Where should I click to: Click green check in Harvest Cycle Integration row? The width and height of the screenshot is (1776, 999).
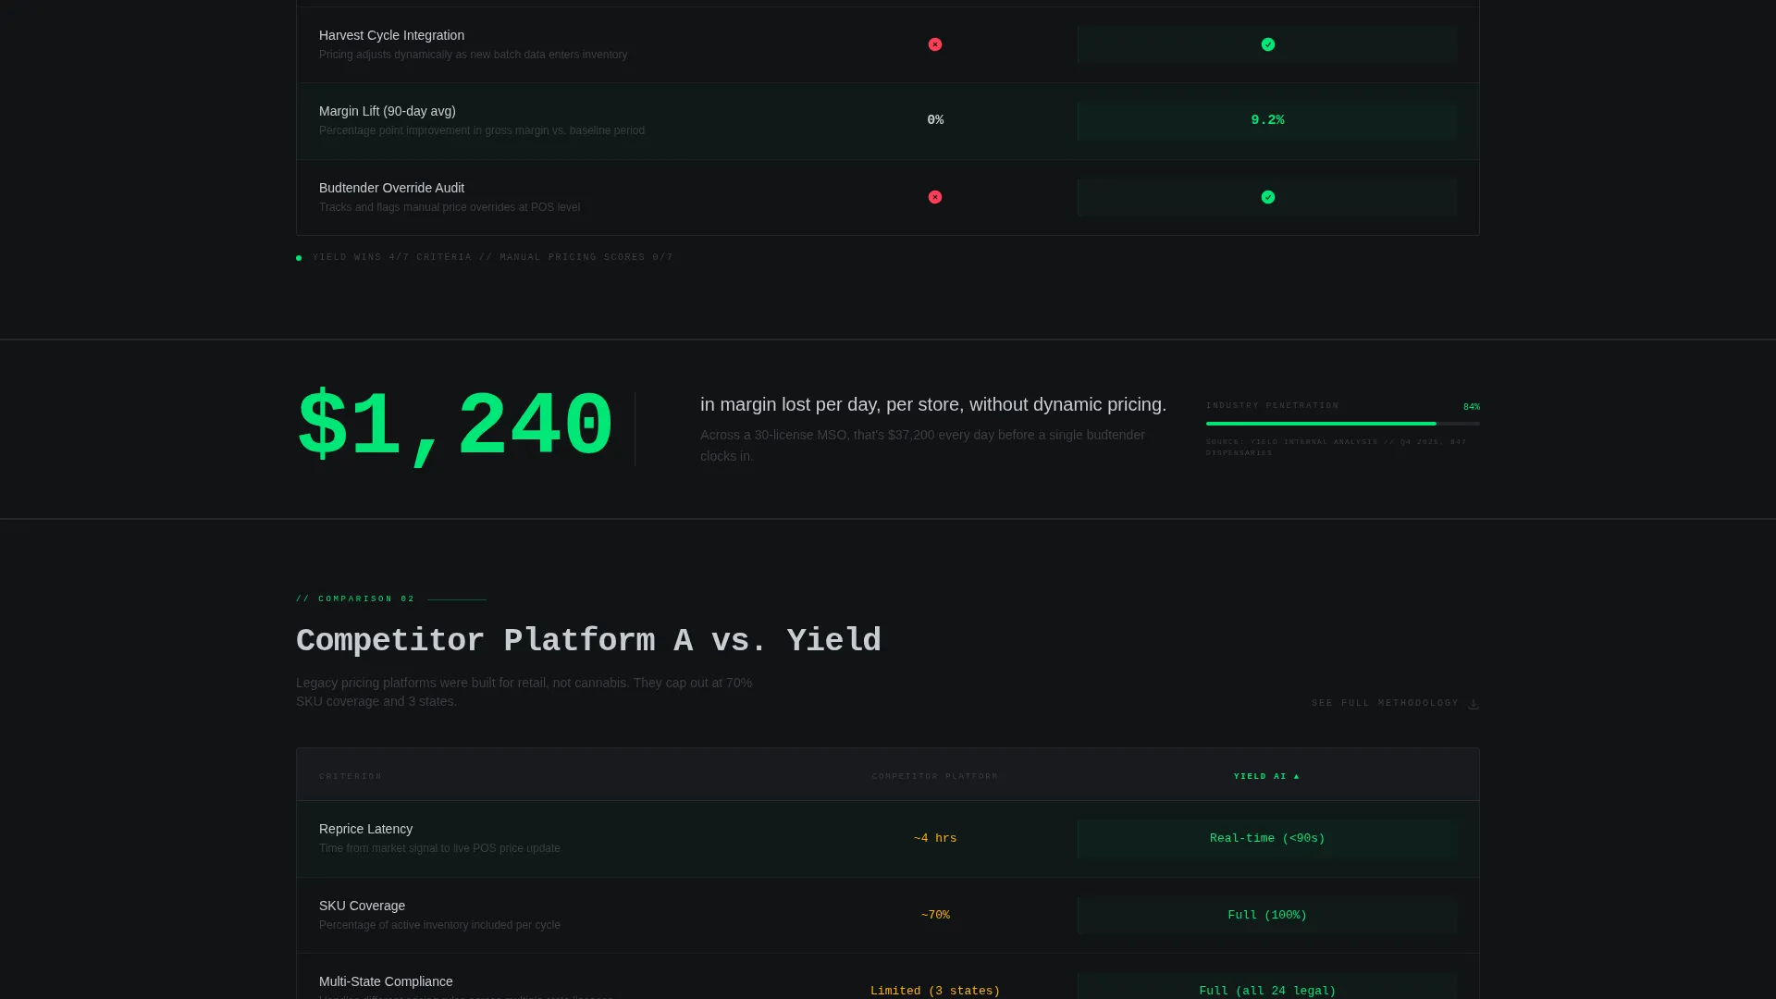click(x=1268, y=44)
